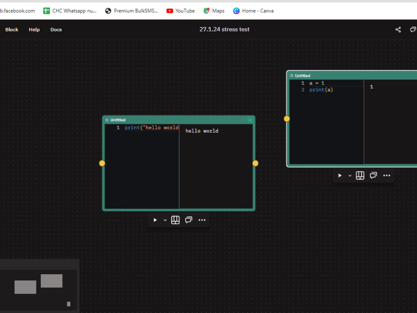Click the upper right rectangle in the minimap
The image size is (417, 313).
pos(52,281)
